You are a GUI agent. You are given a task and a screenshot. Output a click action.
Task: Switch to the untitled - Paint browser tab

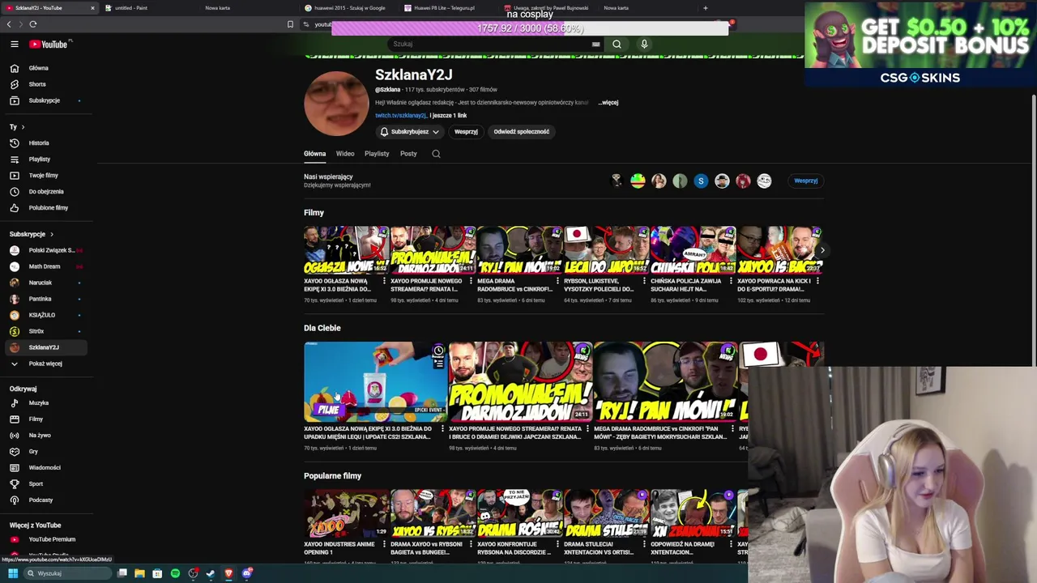click(x=148, y=8)
